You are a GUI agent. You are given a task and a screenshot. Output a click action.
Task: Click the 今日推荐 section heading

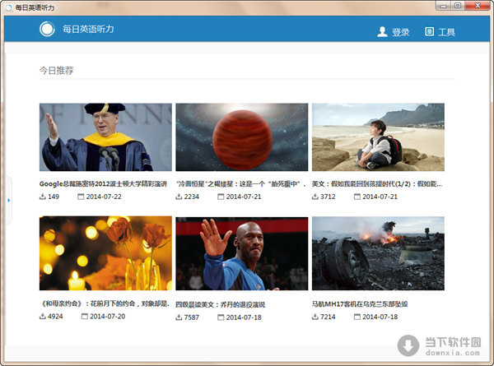click(56, 71)
